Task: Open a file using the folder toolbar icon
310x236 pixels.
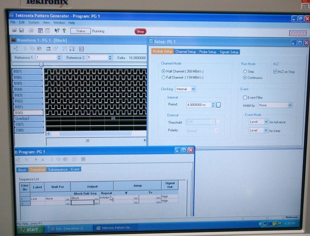Action: (14, 30)
